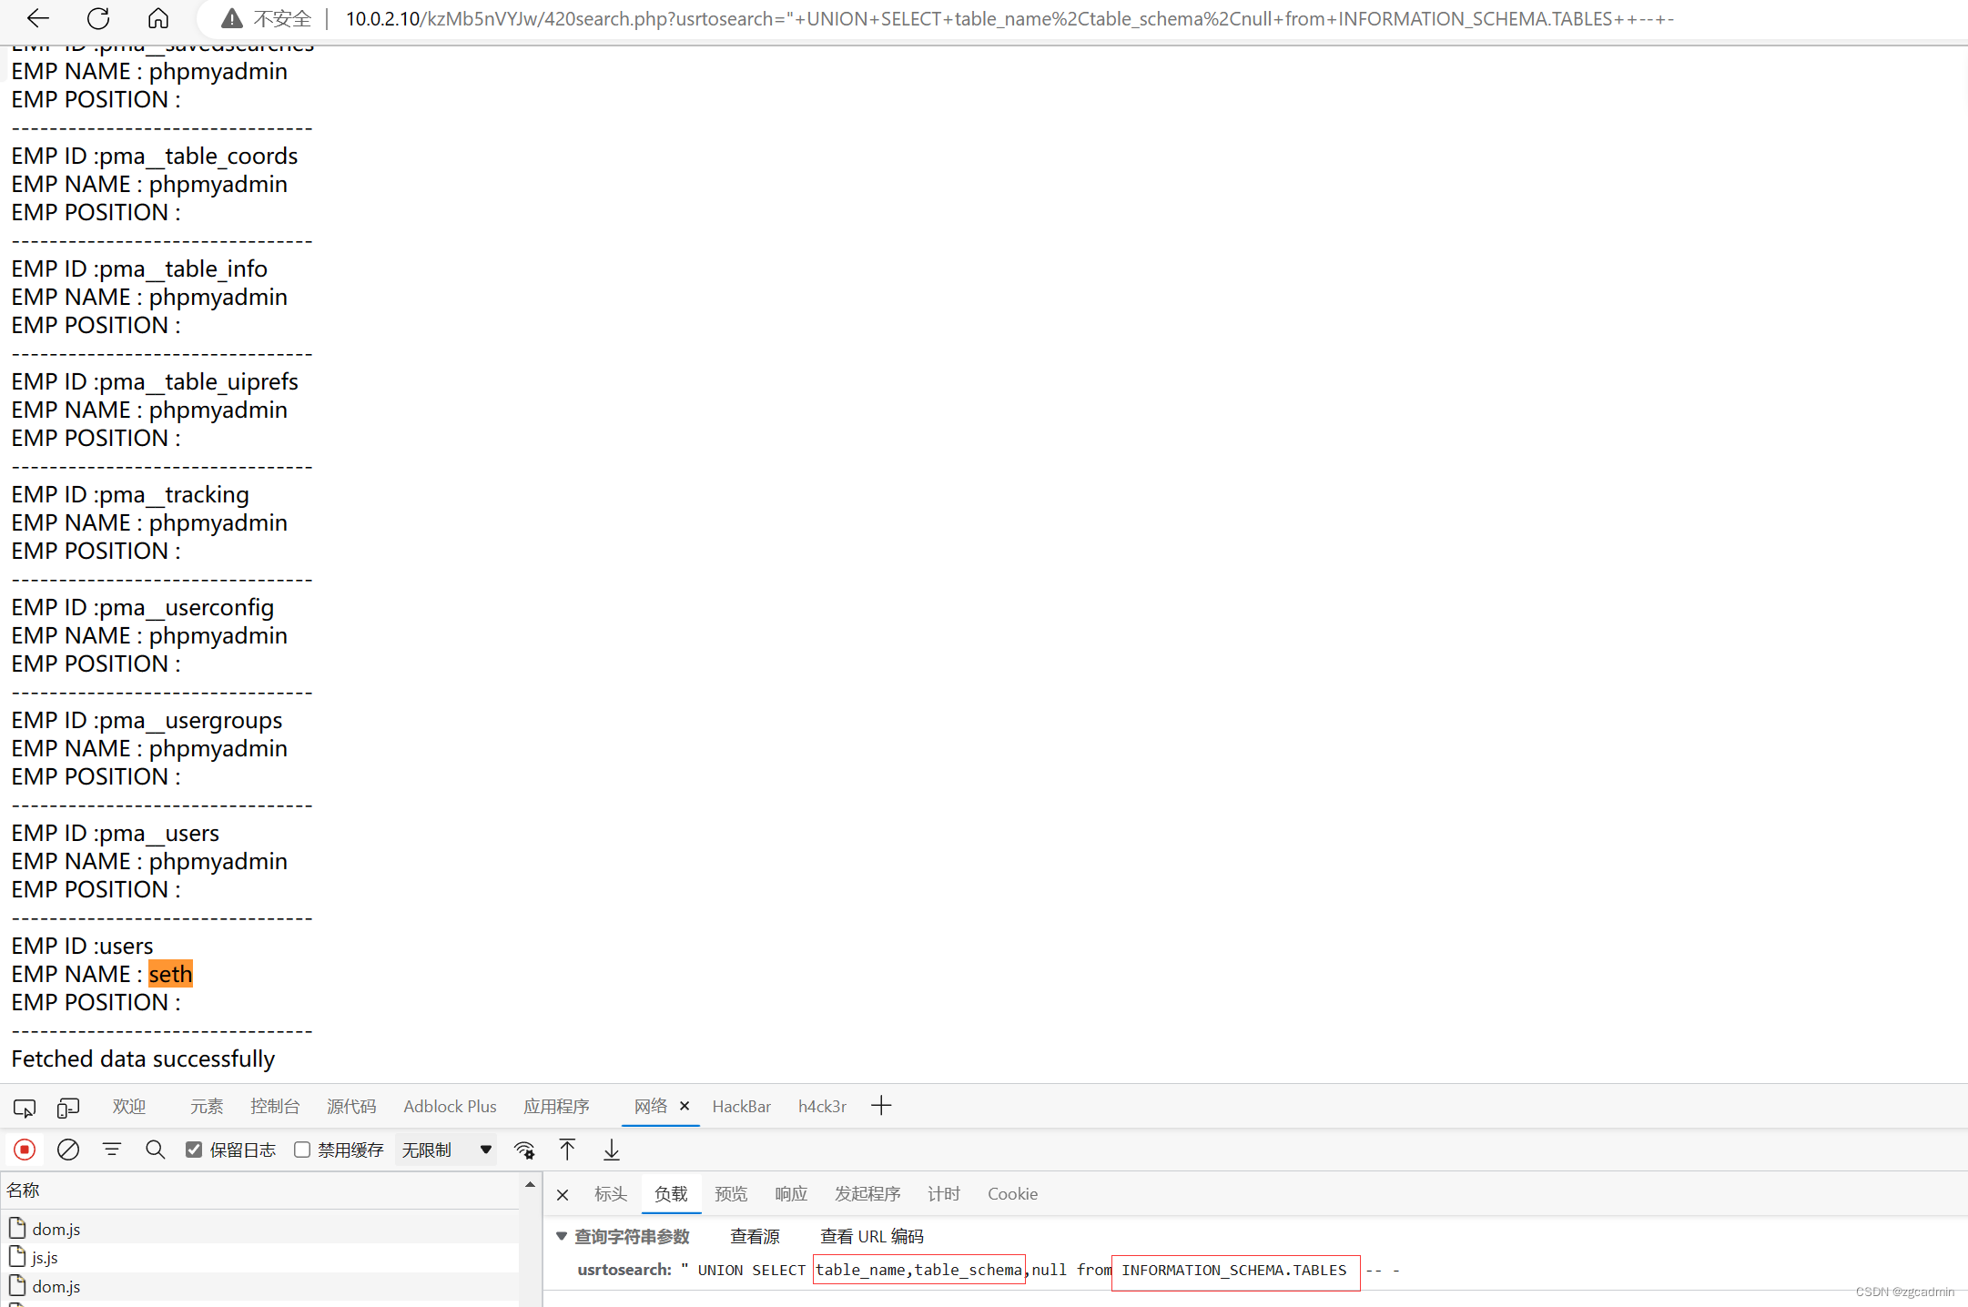The image size is (1968, 1307).
Task: Click the text 'EMP ID :pma__tracking'
Action: pyautogui.click(x=129, y=494)
